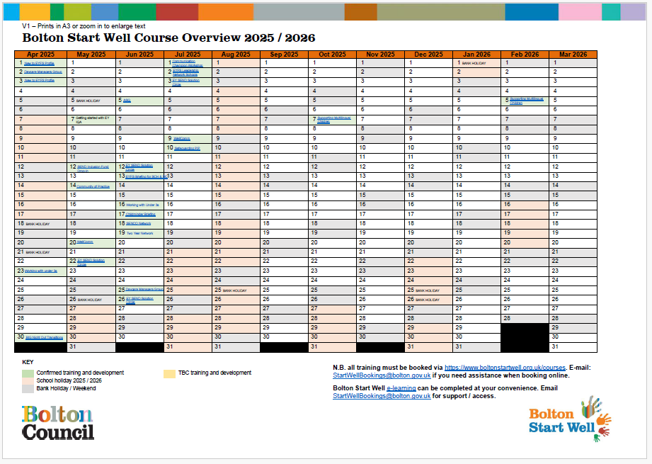Select the Apr 2025 column header

pyautogui.click(x=41, y=55)
